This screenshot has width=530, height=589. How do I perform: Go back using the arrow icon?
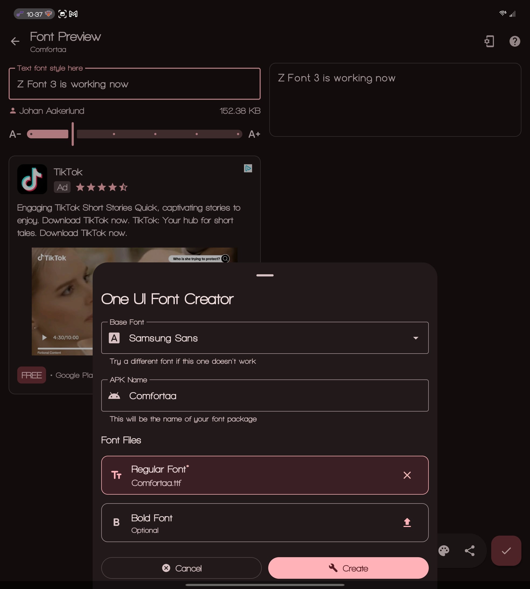(15, 41)
